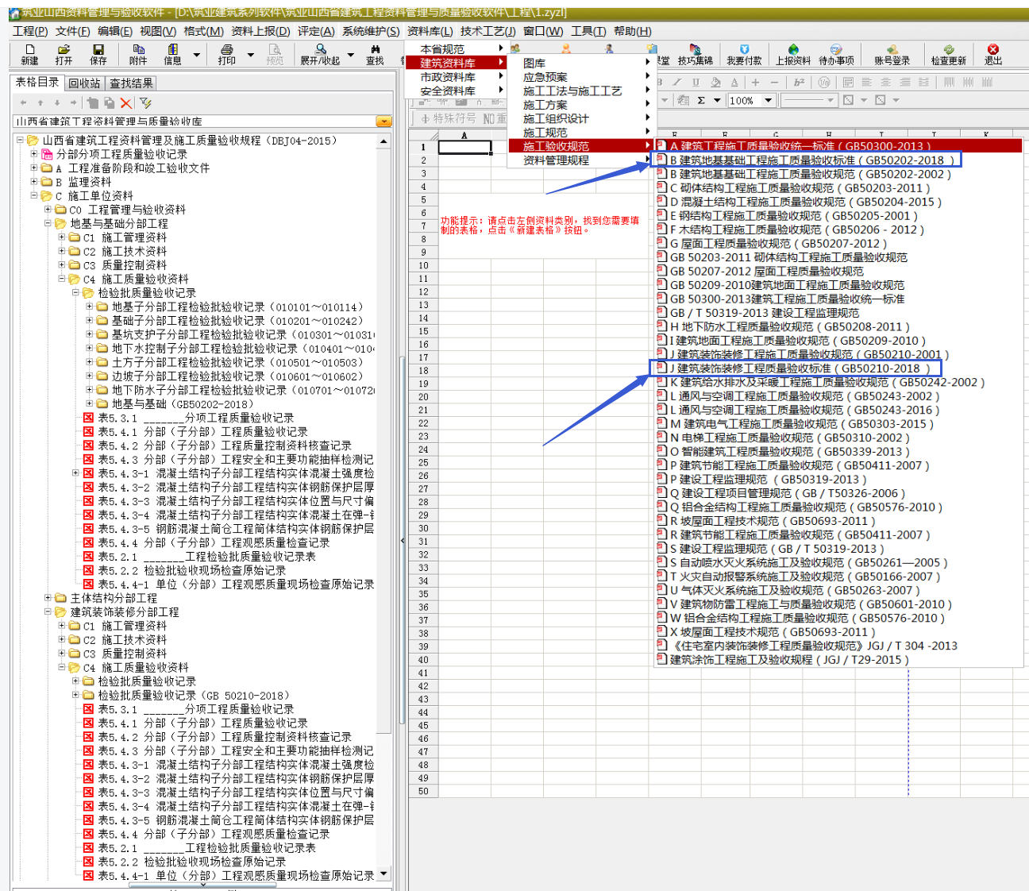Click the red 退出 exit icon
This screenshot has width=1029, height=891.
993,54
